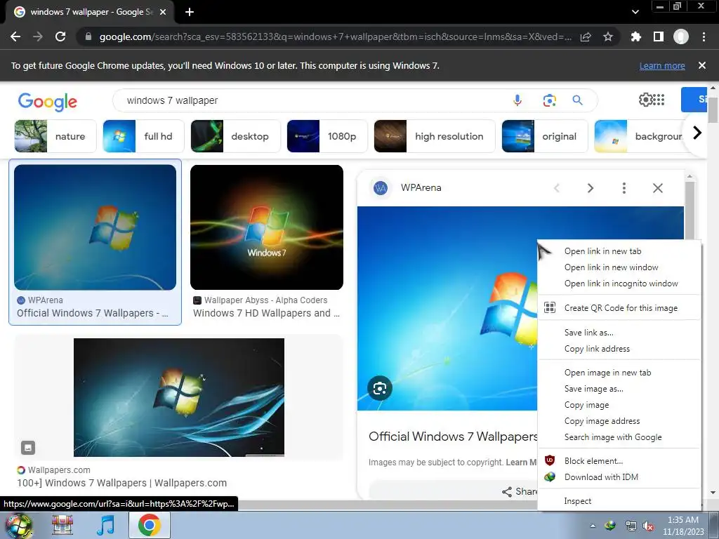Open Windows 7 HD Wallpapers and... link
The height and width of the screenshot is (539, 719).
click(266, 313)
